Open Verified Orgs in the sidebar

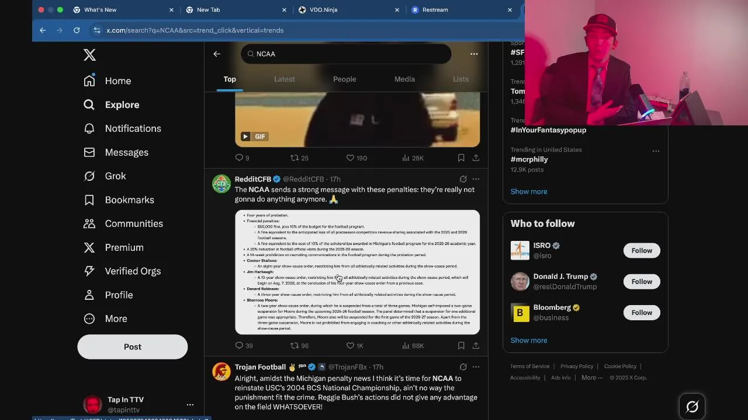[122, 271]
